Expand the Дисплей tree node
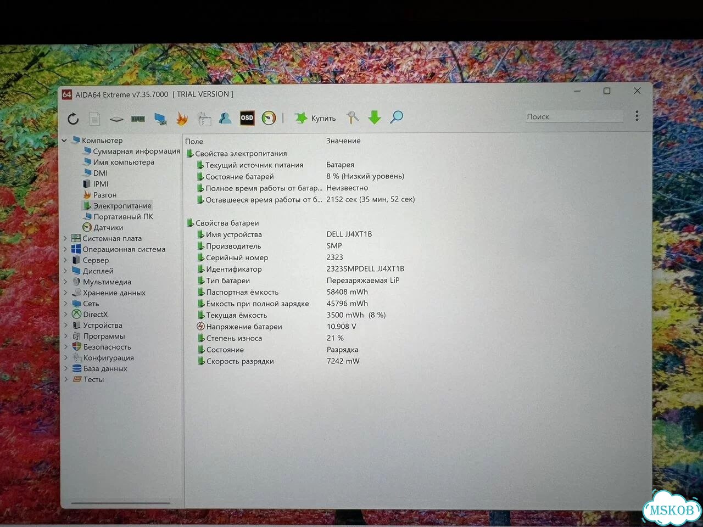 point(65,271)
